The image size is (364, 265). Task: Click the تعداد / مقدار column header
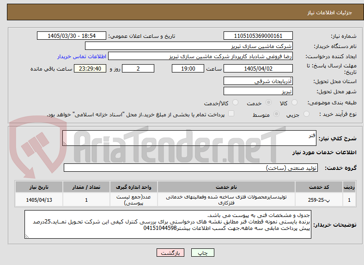point(86,187)
